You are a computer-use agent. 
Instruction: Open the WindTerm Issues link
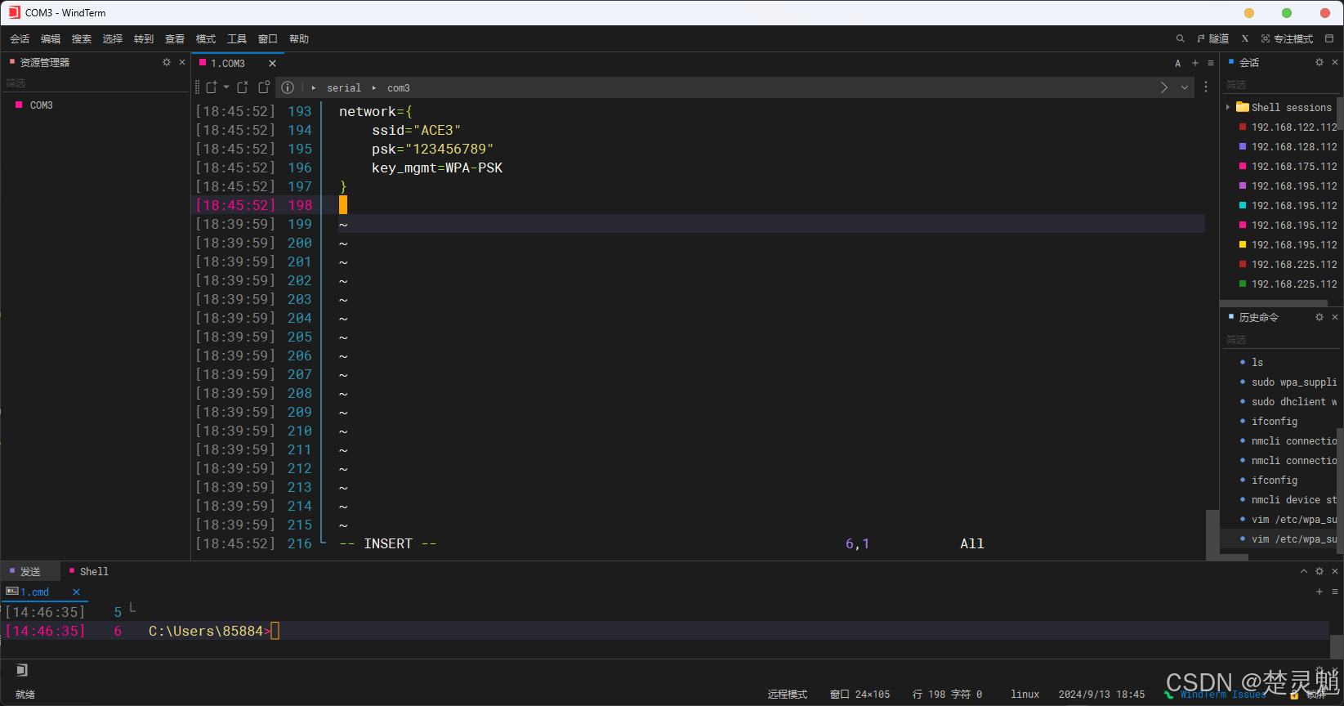[1222, 695]
